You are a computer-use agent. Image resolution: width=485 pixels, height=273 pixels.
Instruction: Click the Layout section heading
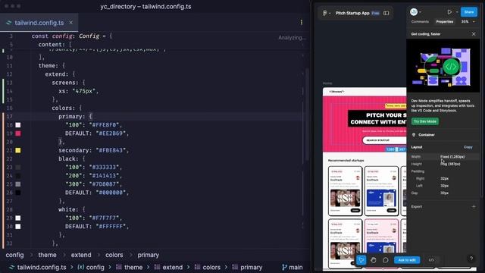pyautogui.click(x=417, y=147)
